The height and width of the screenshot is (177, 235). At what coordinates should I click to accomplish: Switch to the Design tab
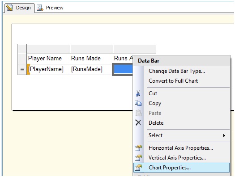(x=20, y=8)
